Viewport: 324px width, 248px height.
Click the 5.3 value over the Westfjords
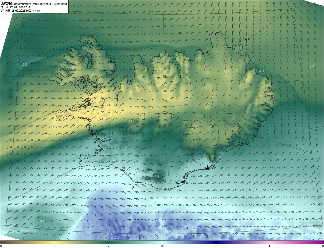[89, 46]
